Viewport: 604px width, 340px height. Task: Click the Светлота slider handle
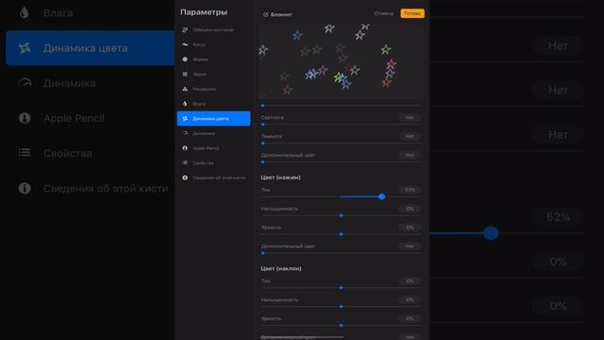point(262,125)
